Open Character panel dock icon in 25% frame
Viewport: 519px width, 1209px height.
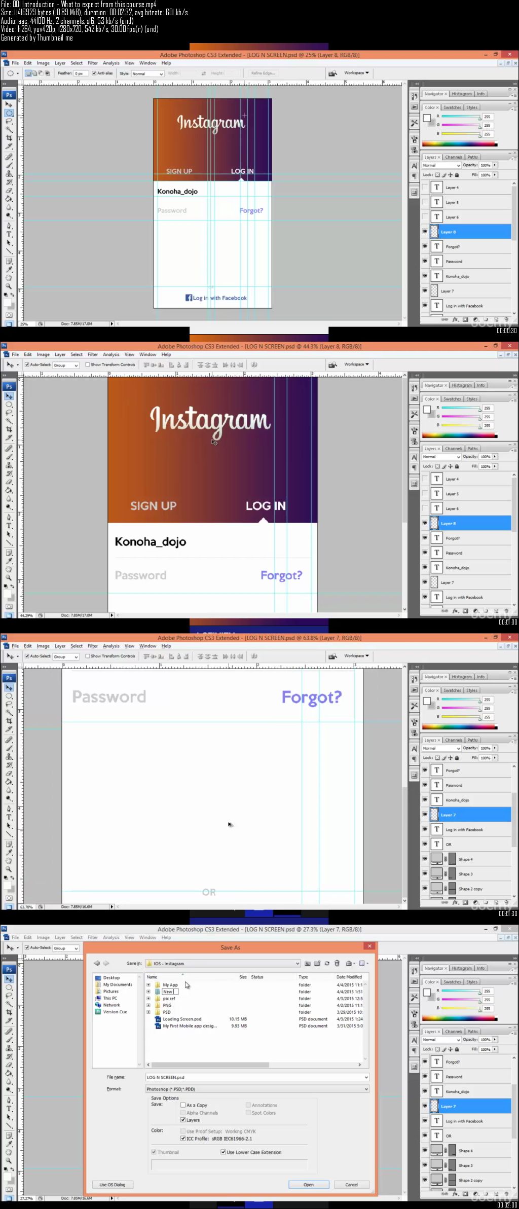[x=414, y=166]
